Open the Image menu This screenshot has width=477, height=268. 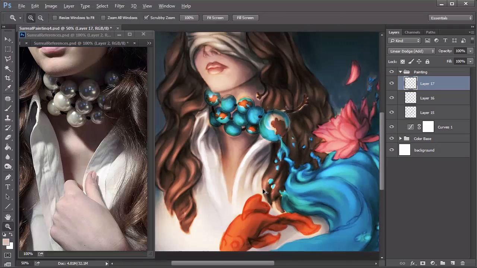pyautogui.click(x=51, y=6)
